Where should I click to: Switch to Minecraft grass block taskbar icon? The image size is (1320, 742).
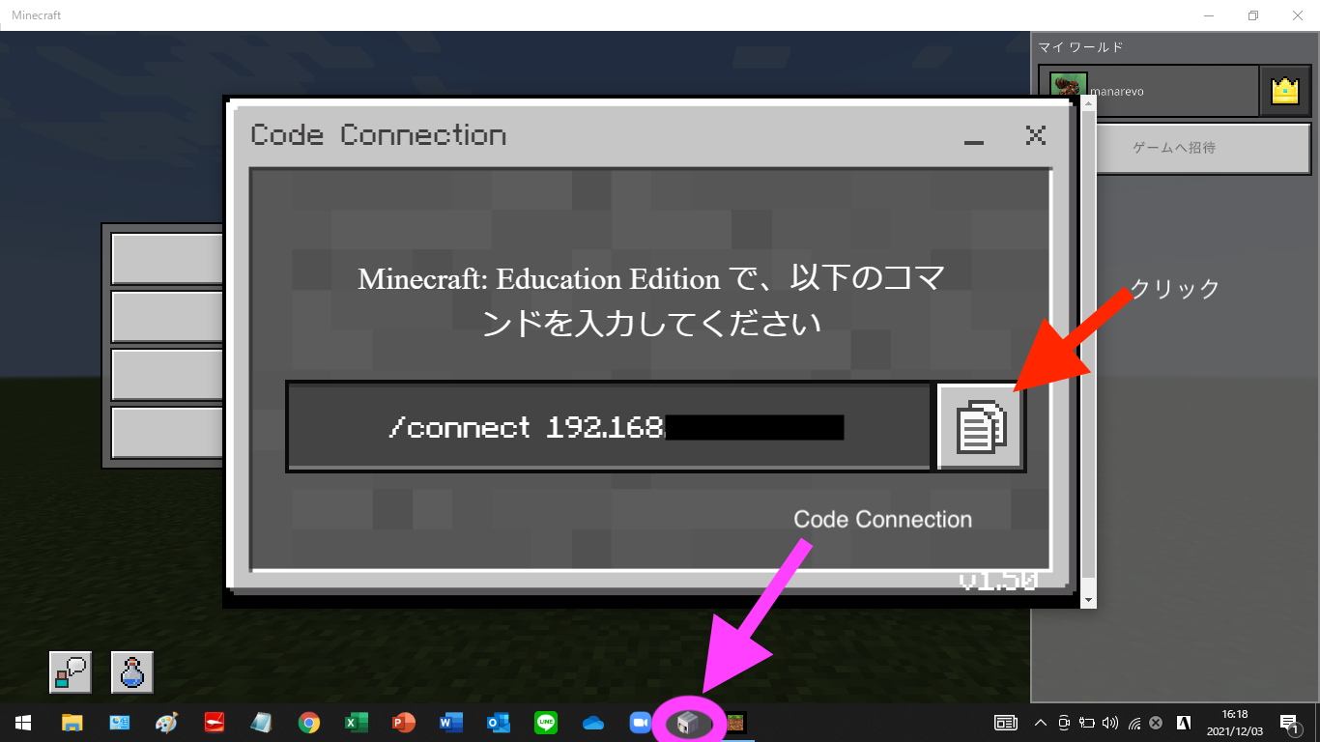pos(736,722)
